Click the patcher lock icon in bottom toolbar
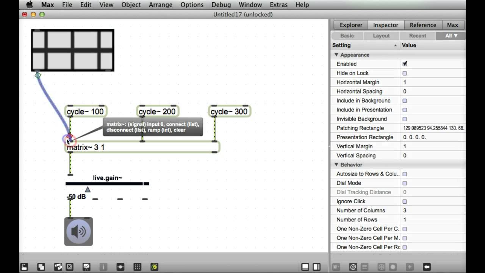The image size is (485, 273). point(24,267)
